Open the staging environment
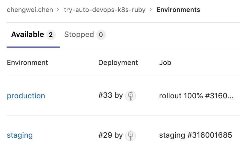The image size is (240, 149). pos(20,135)
